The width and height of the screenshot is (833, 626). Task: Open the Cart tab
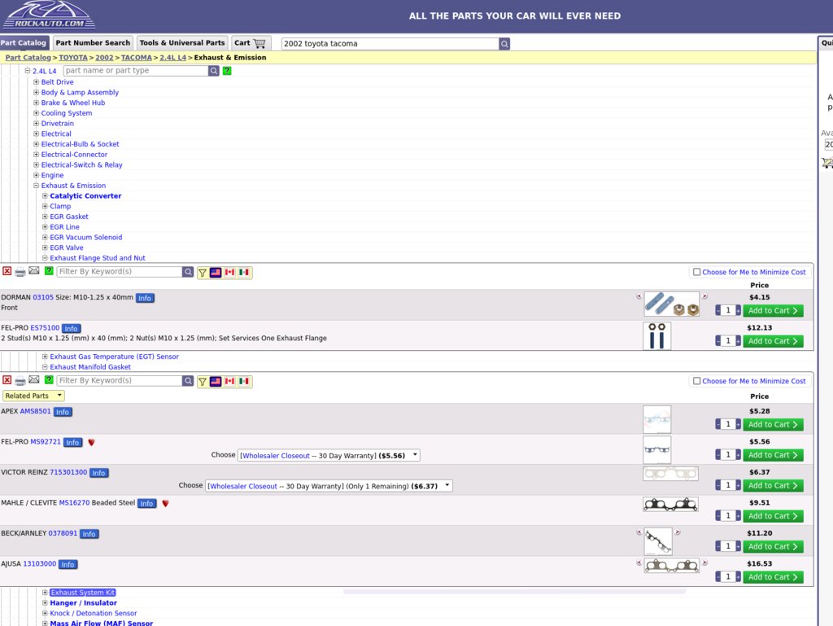click(251, 43)
